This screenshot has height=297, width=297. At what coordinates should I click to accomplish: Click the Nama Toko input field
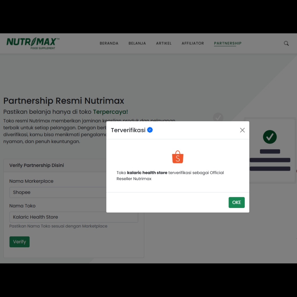[74, 217]
